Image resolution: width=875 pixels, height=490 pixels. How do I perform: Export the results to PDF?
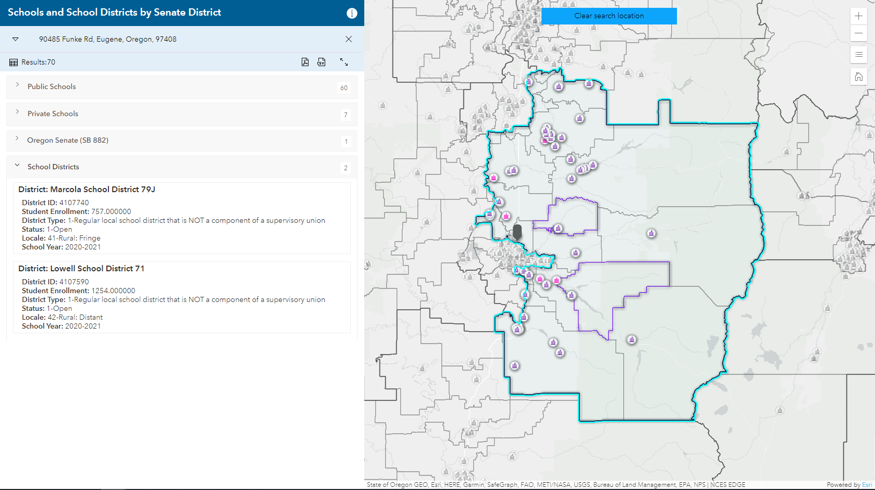(x=305, y=62)
